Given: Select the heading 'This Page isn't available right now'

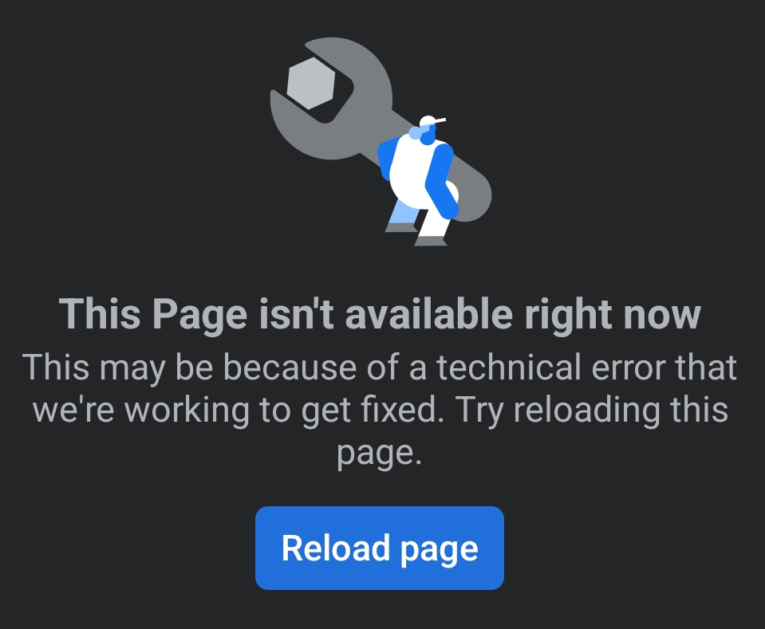Looking at the screenshot, I should pyautogui.click(x=380, y=314).
